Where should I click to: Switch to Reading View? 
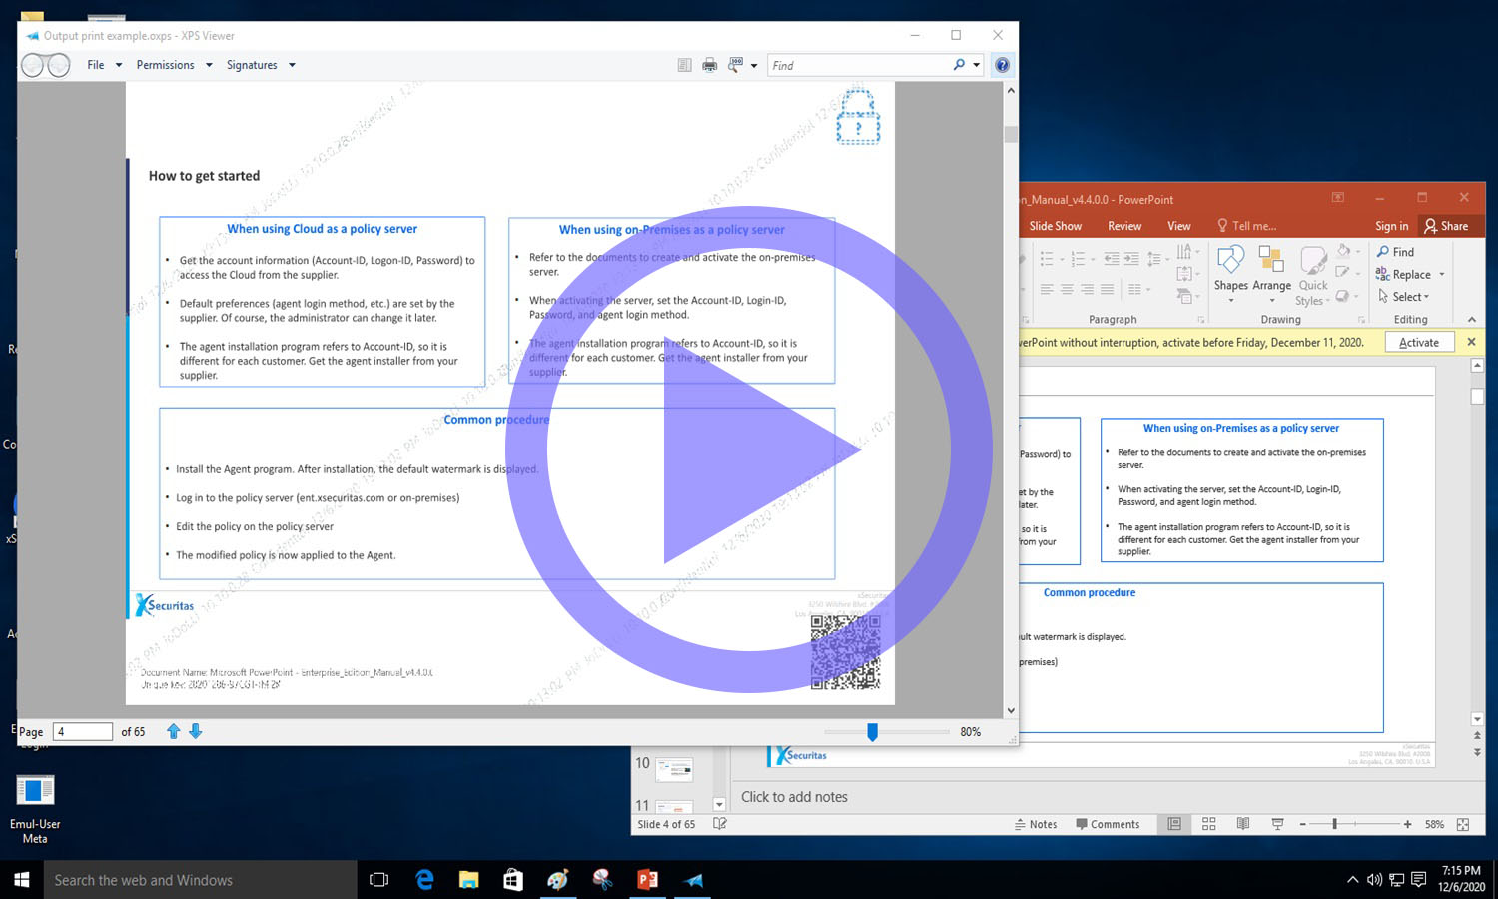(1243, 824)
